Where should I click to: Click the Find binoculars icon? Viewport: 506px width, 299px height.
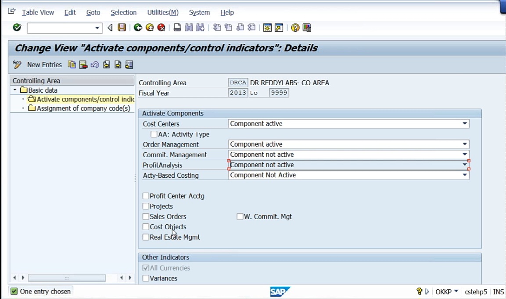(x=189, y=28)
